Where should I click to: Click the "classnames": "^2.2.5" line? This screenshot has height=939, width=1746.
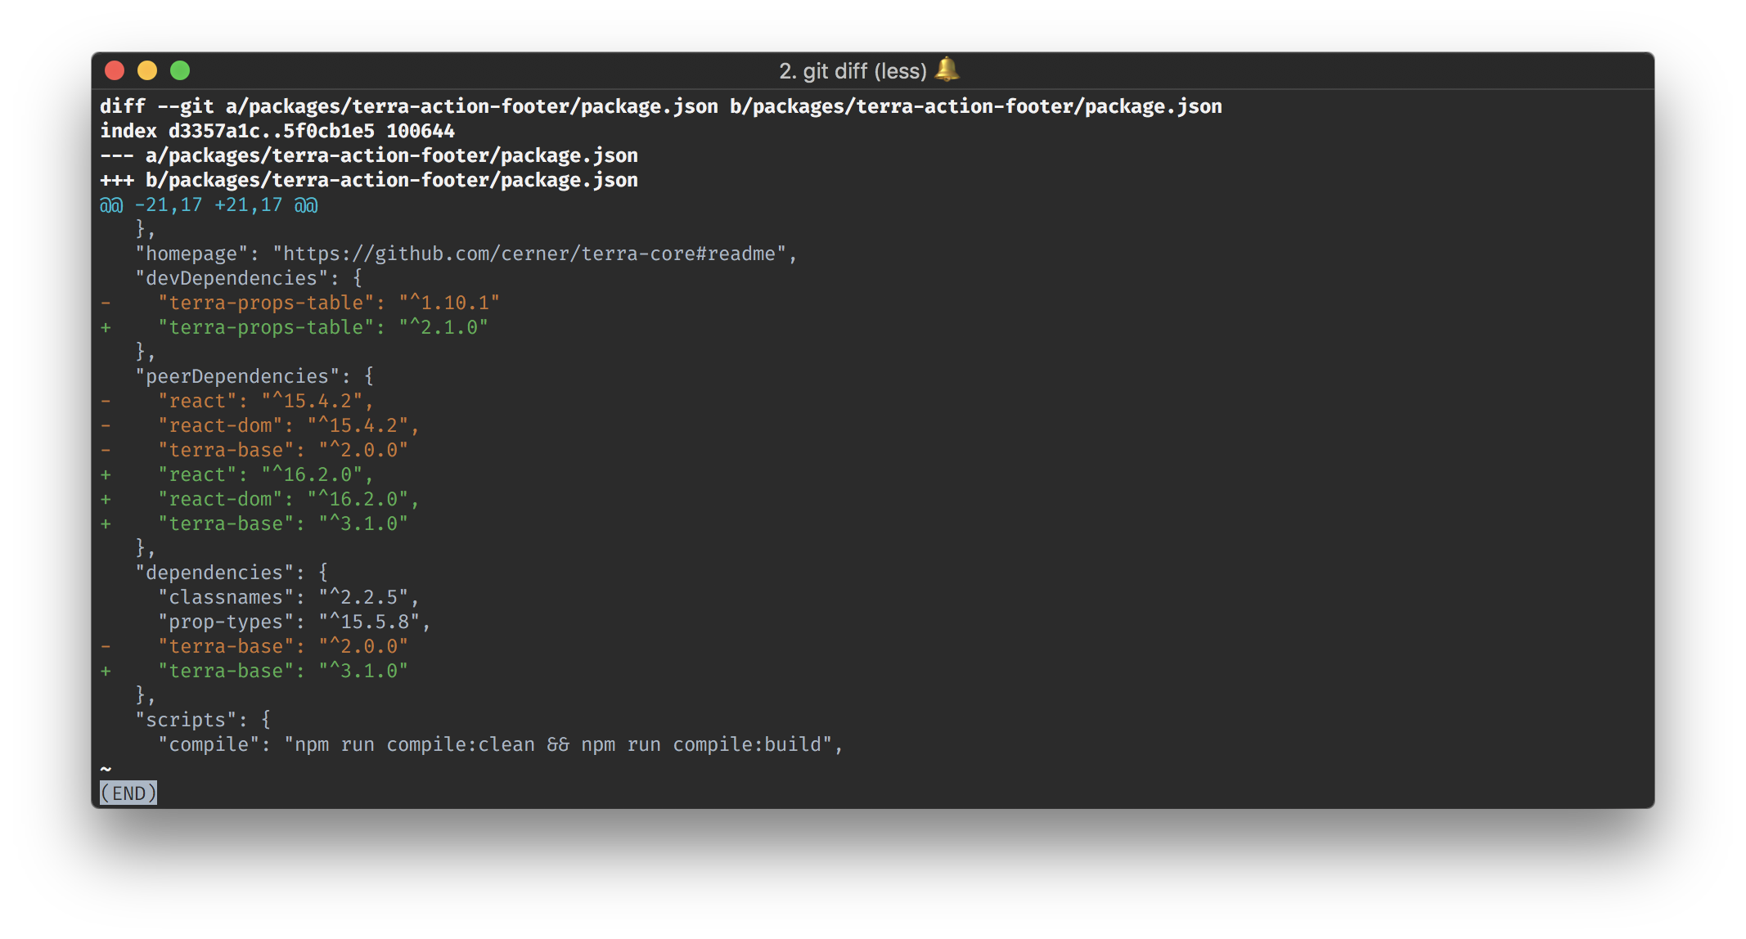tap(289, 597)
